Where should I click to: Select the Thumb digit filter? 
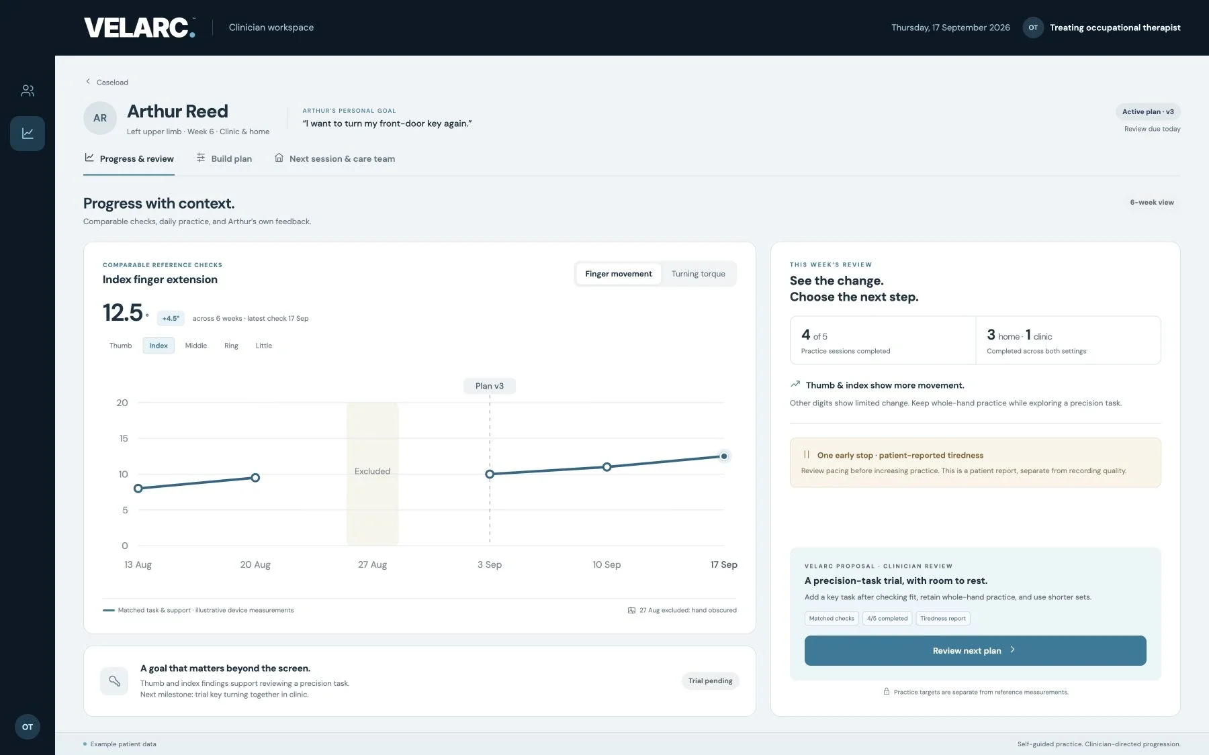click(121, 346)
